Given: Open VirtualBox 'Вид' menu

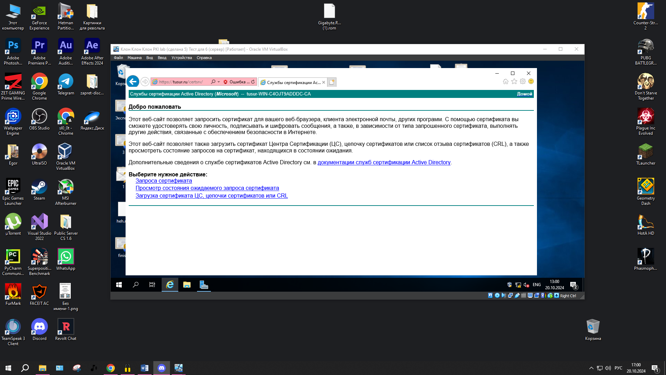Looking at the screenshot, I should pos(150,58).
